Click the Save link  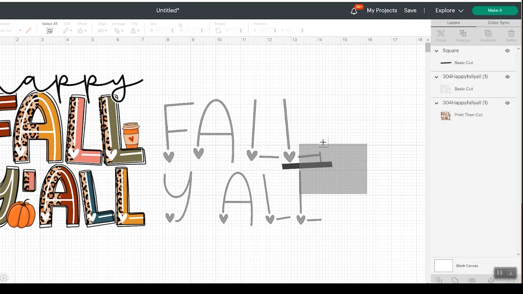click(x=410, y=11)
